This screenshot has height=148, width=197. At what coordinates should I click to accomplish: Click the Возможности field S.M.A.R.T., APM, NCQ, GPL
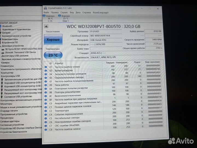tap(127, 57)
